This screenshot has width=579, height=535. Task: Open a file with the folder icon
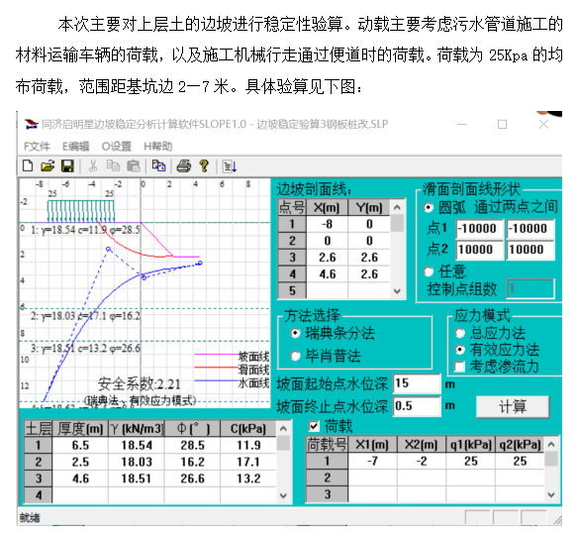pos(48,166)
